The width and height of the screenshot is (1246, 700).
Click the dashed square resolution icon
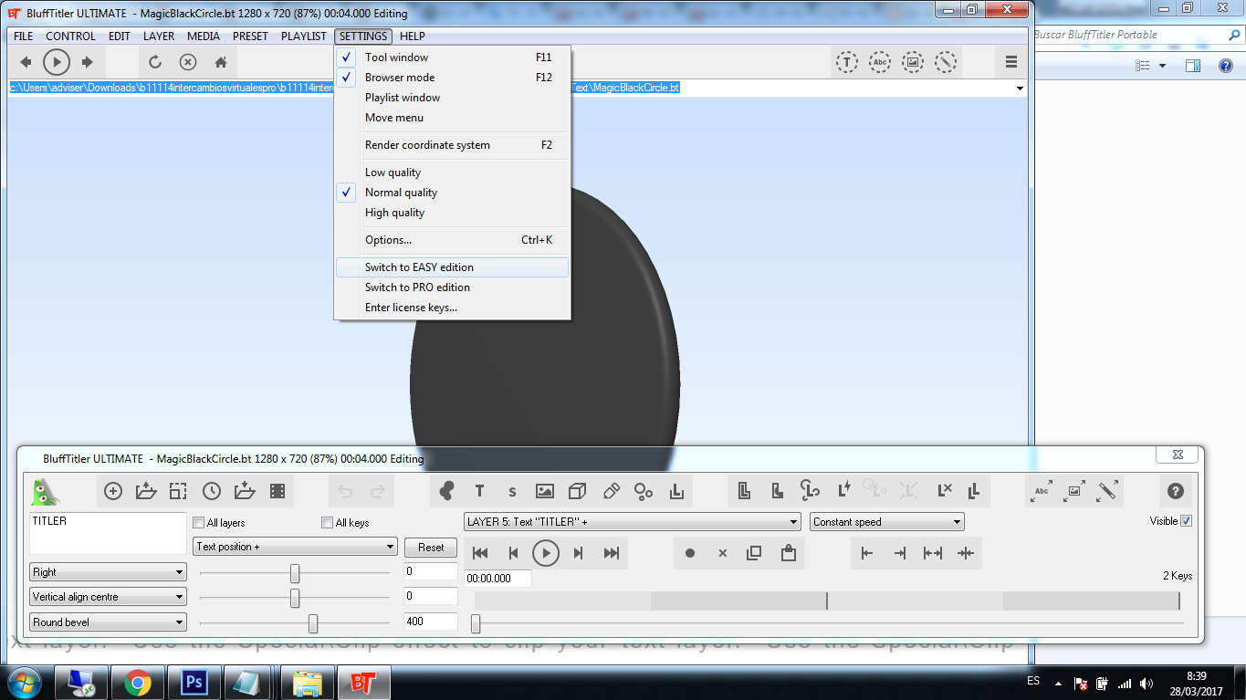point(178,491)
